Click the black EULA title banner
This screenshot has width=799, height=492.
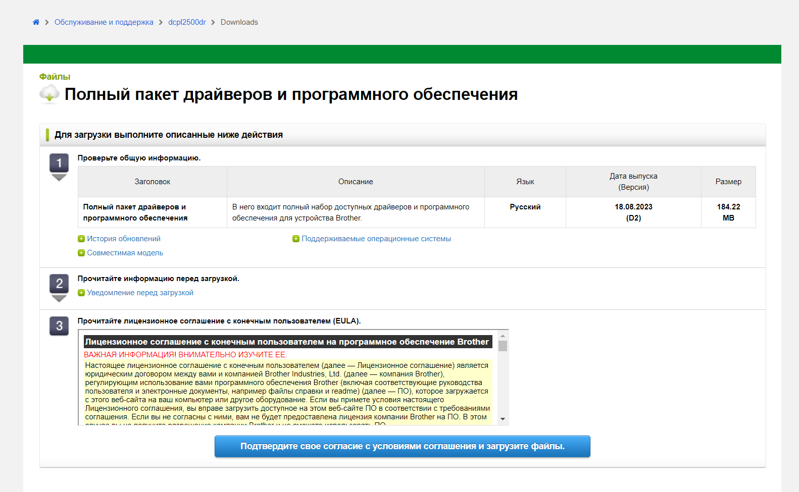pos(288,342)
